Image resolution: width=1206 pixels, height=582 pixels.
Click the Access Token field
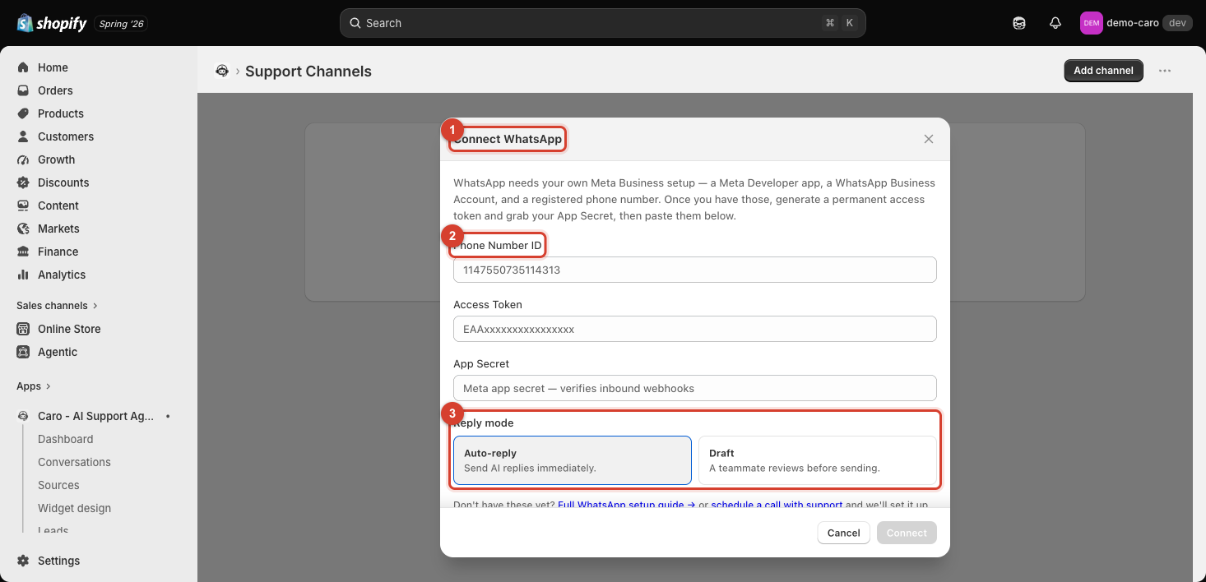click(695, 329)
